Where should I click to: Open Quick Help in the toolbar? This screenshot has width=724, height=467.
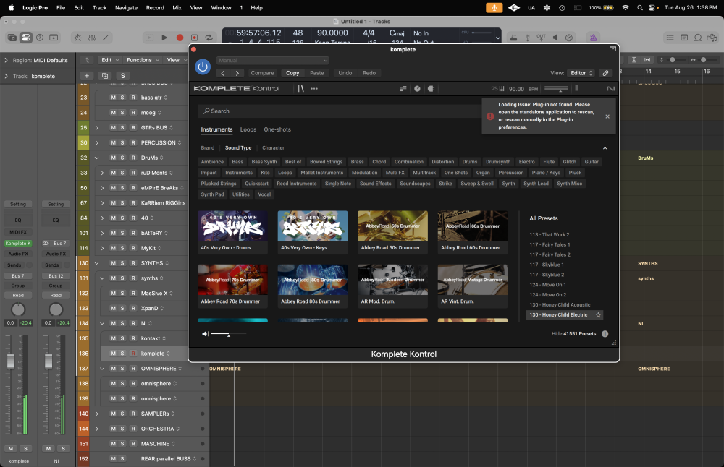(x=40, y=38)
